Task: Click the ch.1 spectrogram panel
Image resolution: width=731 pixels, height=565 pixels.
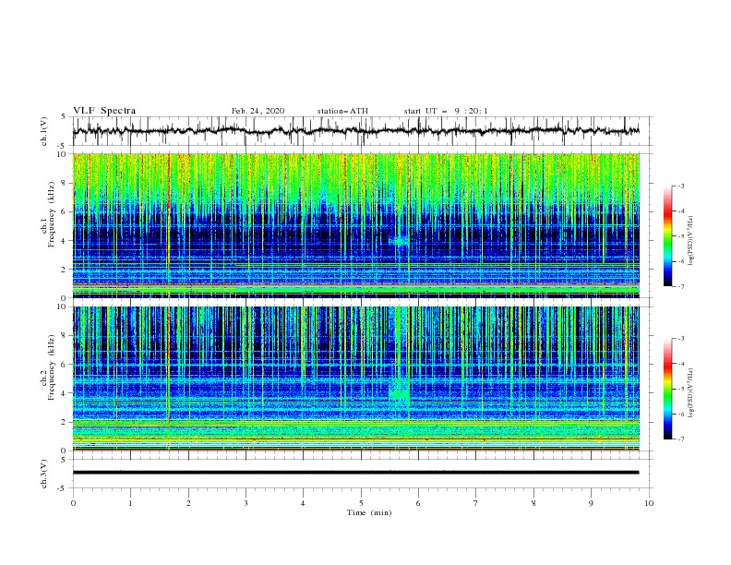Action: [355, 225]
